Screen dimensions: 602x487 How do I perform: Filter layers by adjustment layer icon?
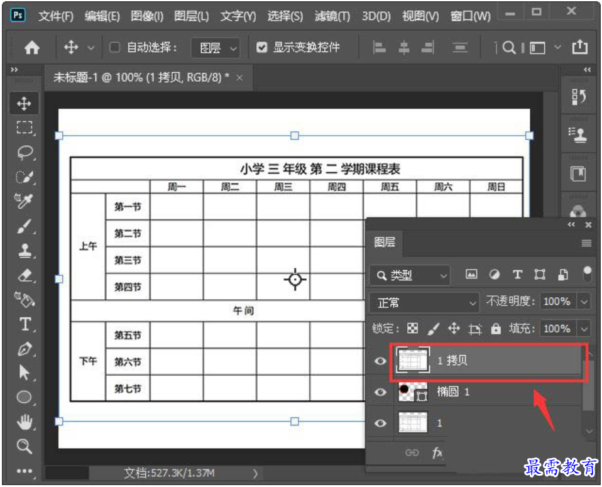point(495,274)
